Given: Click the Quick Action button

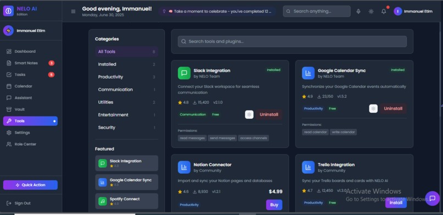Looking at the screenshot, I should (31, 185).
